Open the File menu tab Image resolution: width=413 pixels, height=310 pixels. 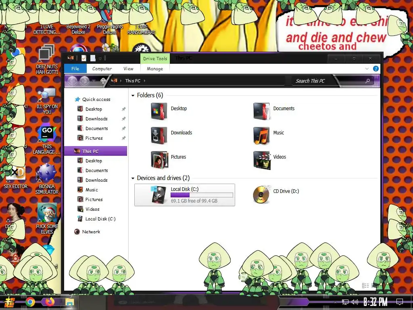75,69
